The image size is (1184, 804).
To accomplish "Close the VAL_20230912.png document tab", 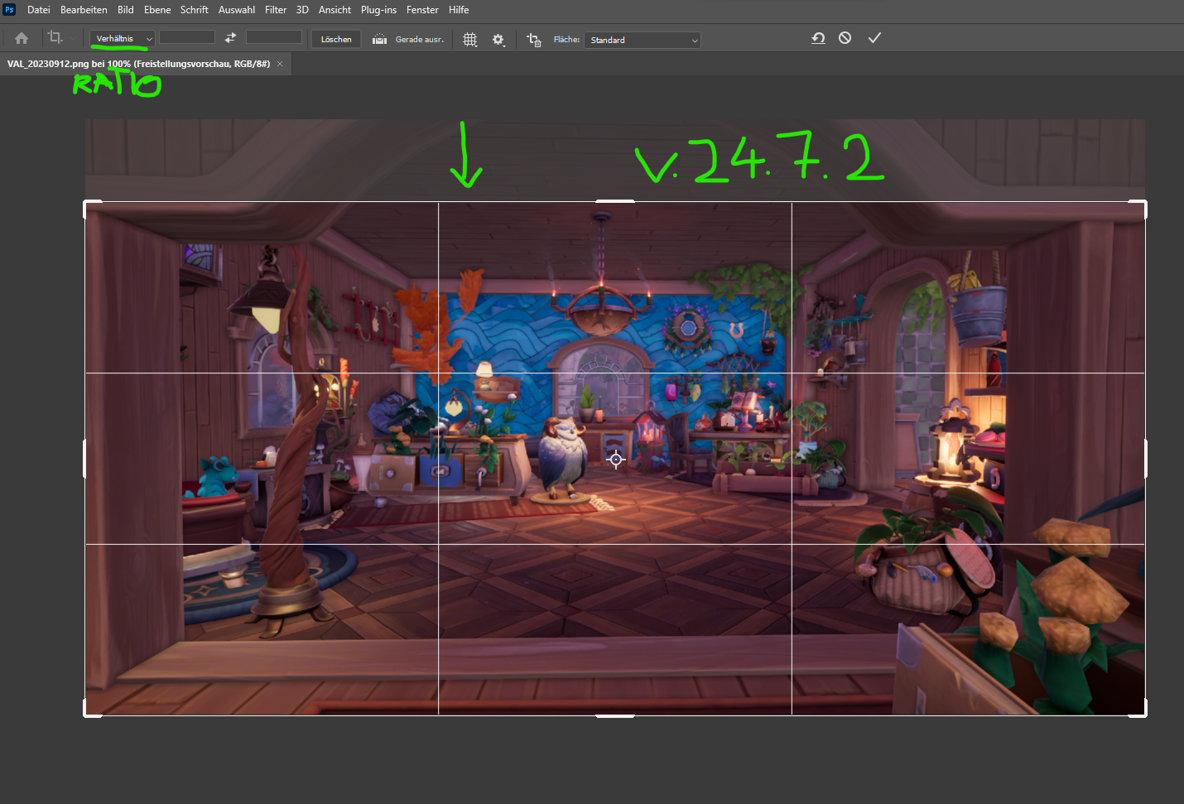I will tap(280, 64).
